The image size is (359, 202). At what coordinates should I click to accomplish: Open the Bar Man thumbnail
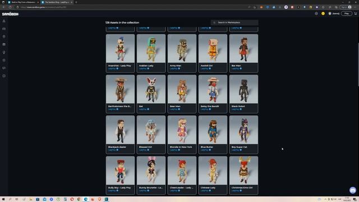pyautogui.click(x=243, y=49)
